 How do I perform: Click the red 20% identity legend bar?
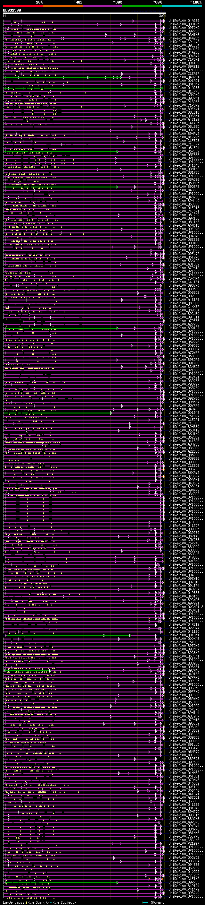pos(23,6)
